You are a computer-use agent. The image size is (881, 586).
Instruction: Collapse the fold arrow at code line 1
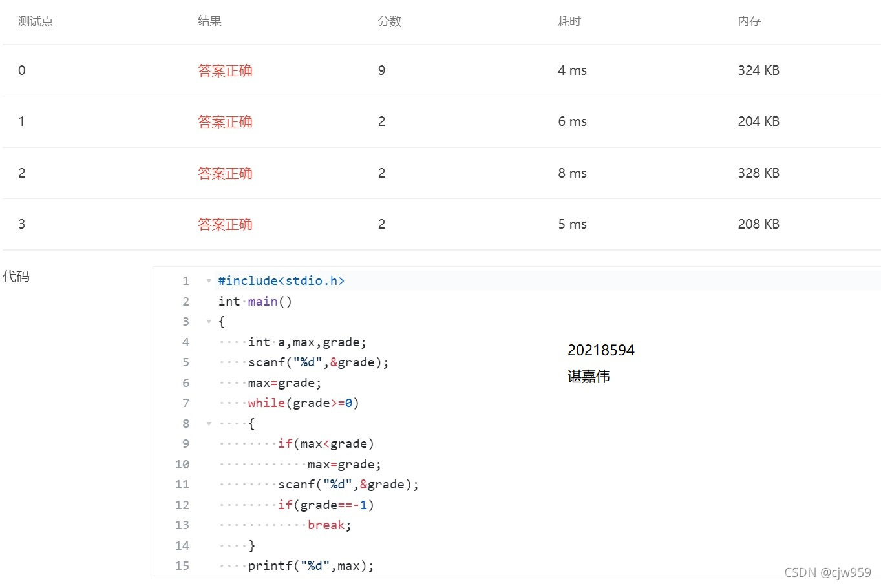tap(209, 281)
